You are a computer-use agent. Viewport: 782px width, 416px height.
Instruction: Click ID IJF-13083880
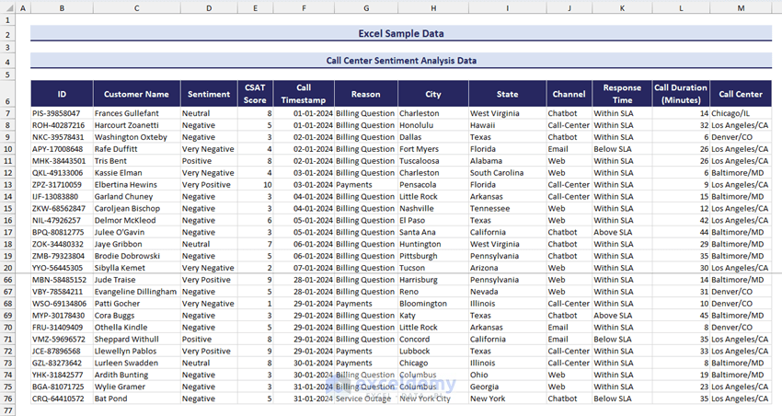point(62,197)
